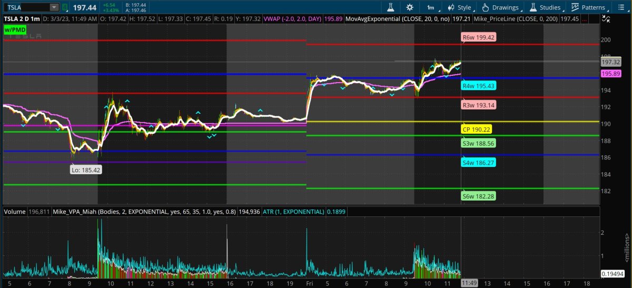Image resolution: width=632 pixels, height=288 pixels.
Task: Click the Patterns chart icon
Action: (575, 7)
